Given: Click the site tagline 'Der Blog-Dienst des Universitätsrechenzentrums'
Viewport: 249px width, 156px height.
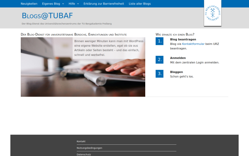Looking at the screenshot, I should pos(67,24).
